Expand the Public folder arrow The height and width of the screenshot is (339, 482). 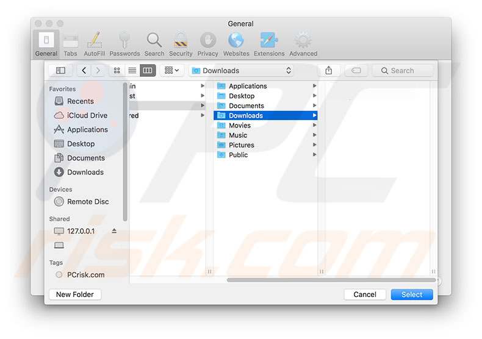pyautogui.click(x=314, y=155)
